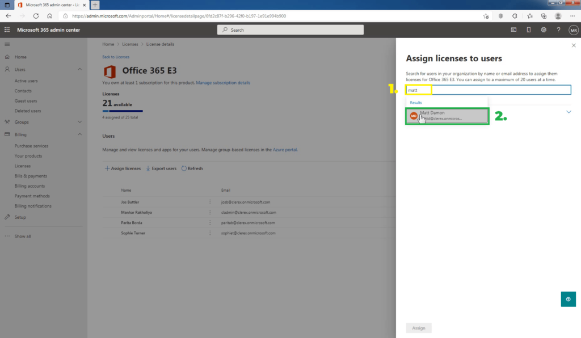Screen dimensions: 581x338
Task: Open the Azure portal link
Action: tap(285, 150)
